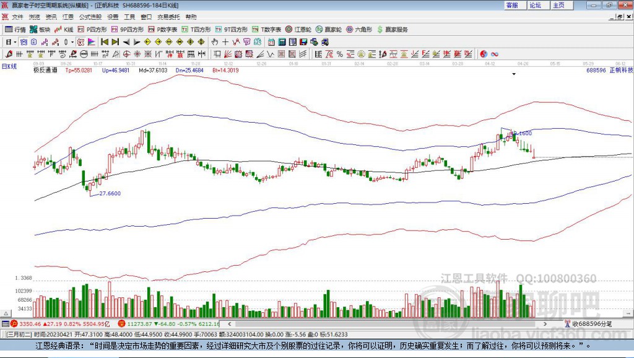Click the 三月初二 lunar date in the status bar

tap(18, 334)
